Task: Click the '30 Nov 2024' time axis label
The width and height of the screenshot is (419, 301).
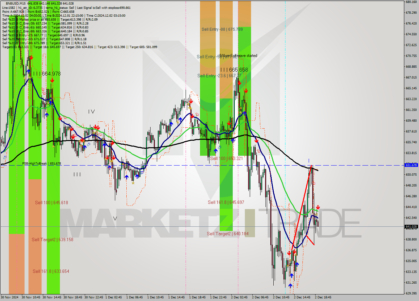Action: pos(9,297)
